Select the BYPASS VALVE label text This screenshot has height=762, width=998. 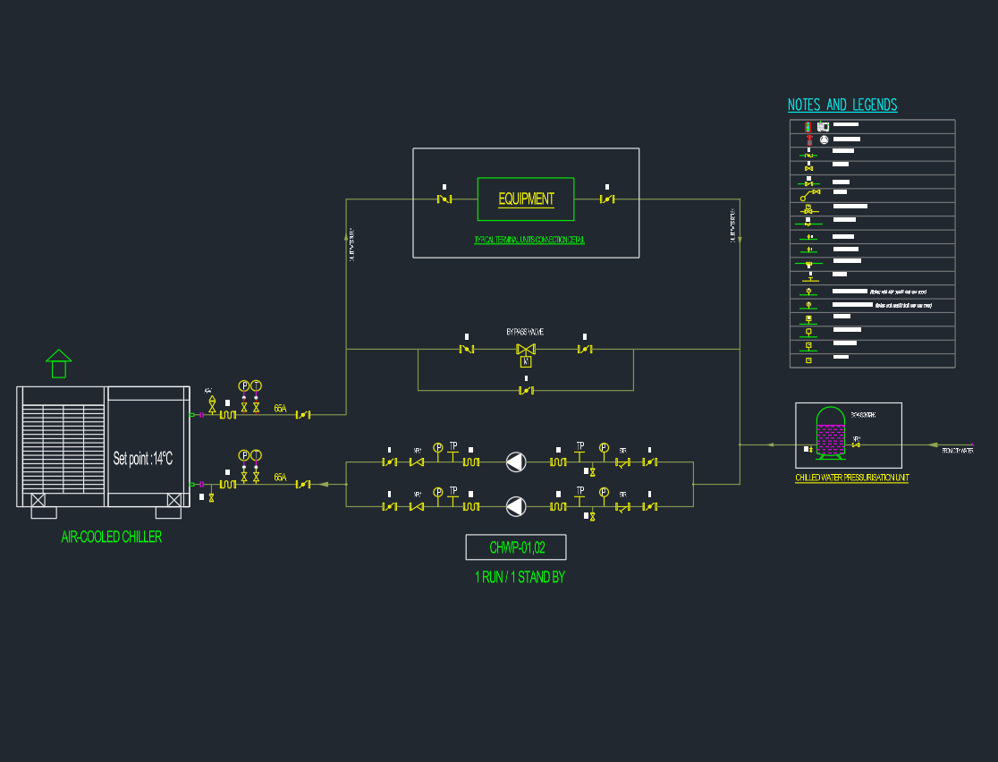525,332
